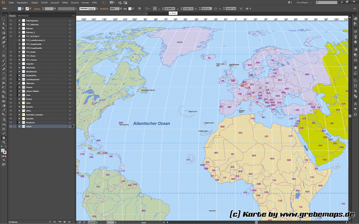Click the zoom percentage field in the status bar
This screenshot has width=359, height=224.
(x=92, y=222)
